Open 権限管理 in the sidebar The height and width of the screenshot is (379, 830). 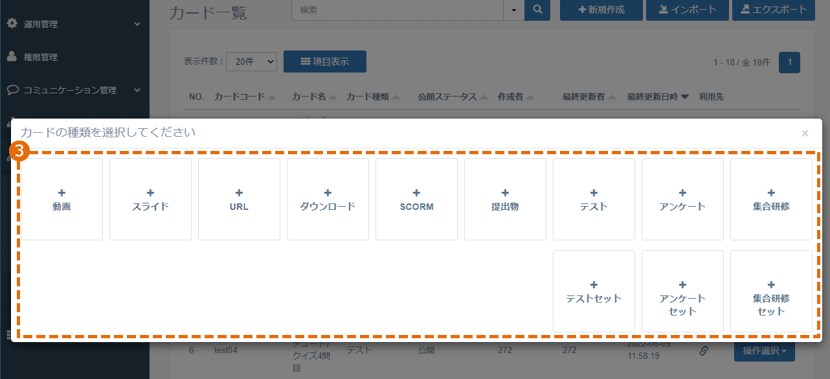pyautogui.click(x=74, y=57)
